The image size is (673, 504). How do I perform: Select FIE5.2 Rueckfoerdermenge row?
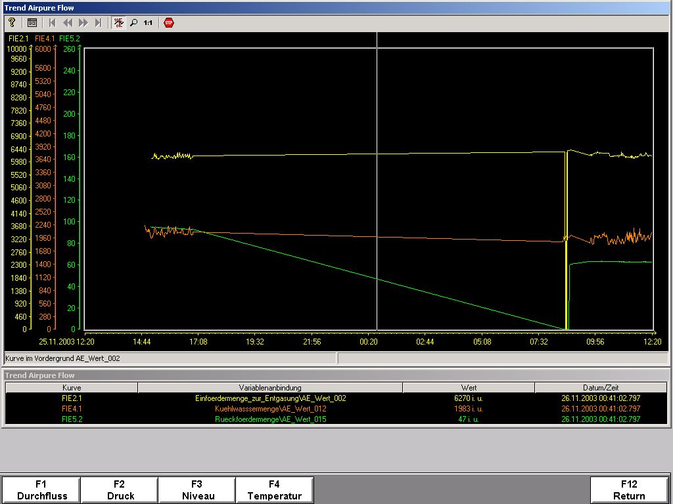(x=270, y=419)
